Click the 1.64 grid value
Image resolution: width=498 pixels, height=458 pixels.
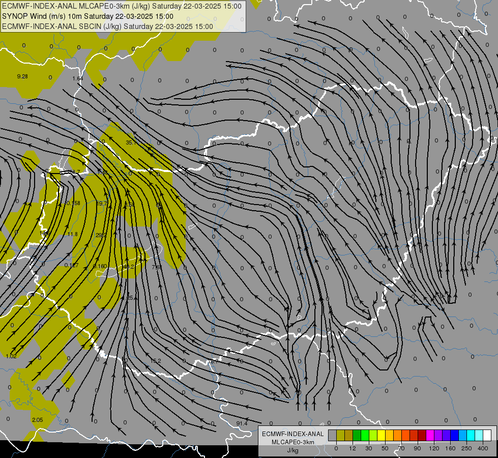77,78
